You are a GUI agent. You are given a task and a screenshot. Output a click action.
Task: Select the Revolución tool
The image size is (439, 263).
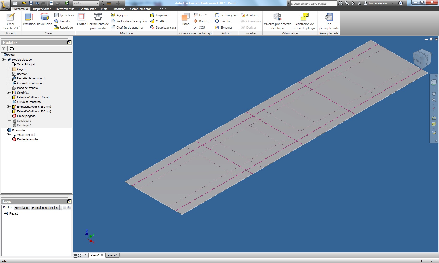45,19
